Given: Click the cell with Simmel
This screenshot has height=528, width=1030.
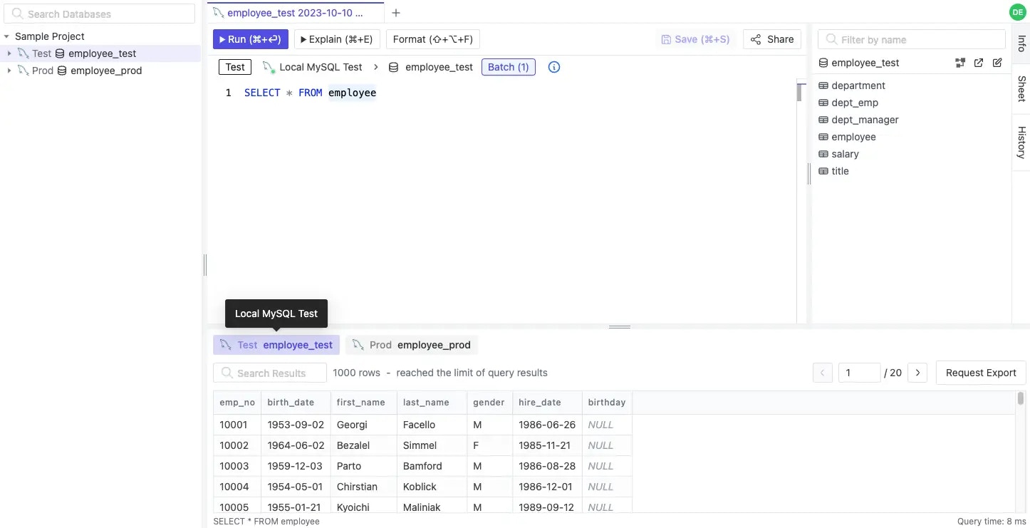Looking at the screenshot, I should [432, 445].
